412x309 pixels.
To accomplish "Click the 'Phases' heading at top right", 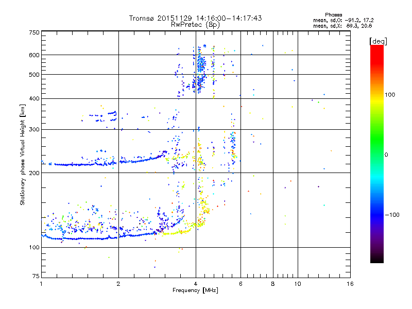I will 333,15.
